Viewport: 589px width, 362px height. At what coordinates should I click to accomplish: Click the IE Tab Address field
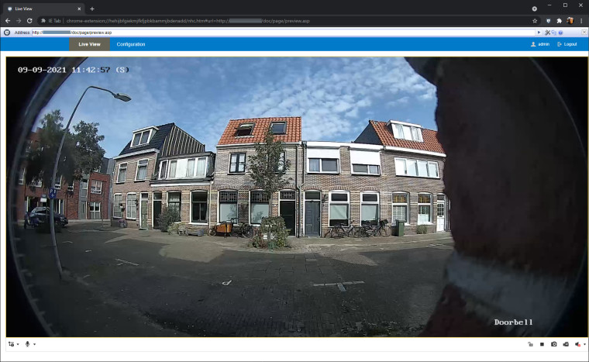click(x=284, y=33)
